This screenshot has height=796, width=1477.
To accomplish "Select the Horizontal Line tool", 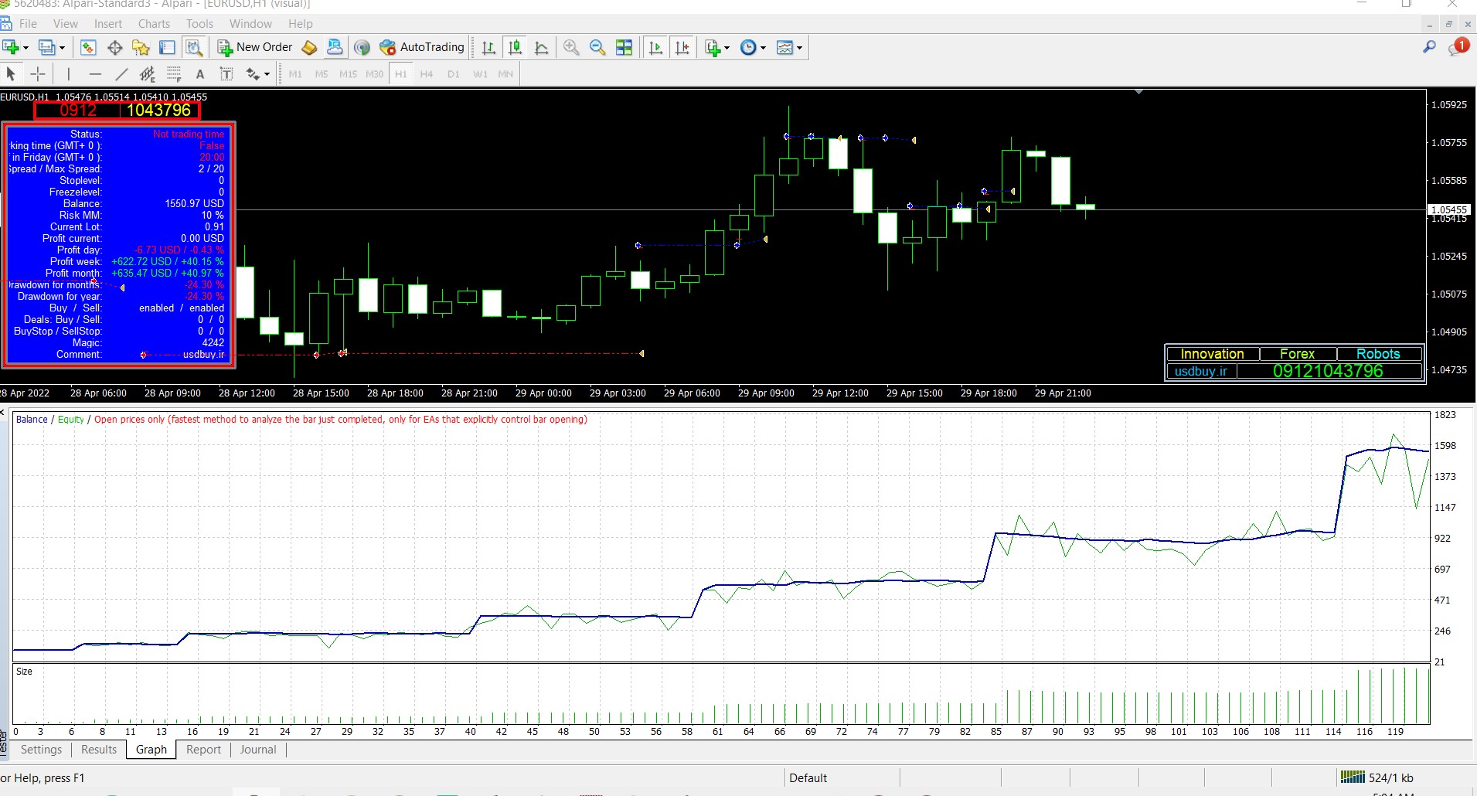I will pyautogui.click(x=95, y=74).
